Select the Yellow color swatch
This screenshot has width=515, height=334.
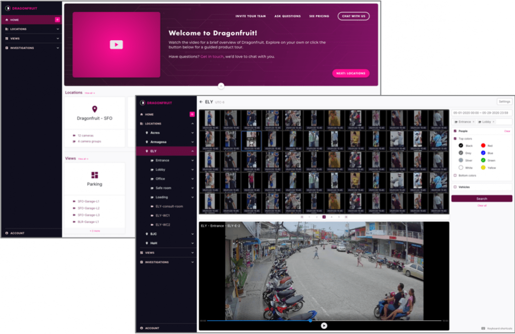[483, 167]
